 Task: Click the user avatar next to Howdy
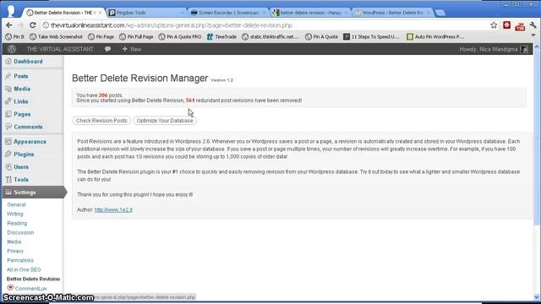coord(524,49)
